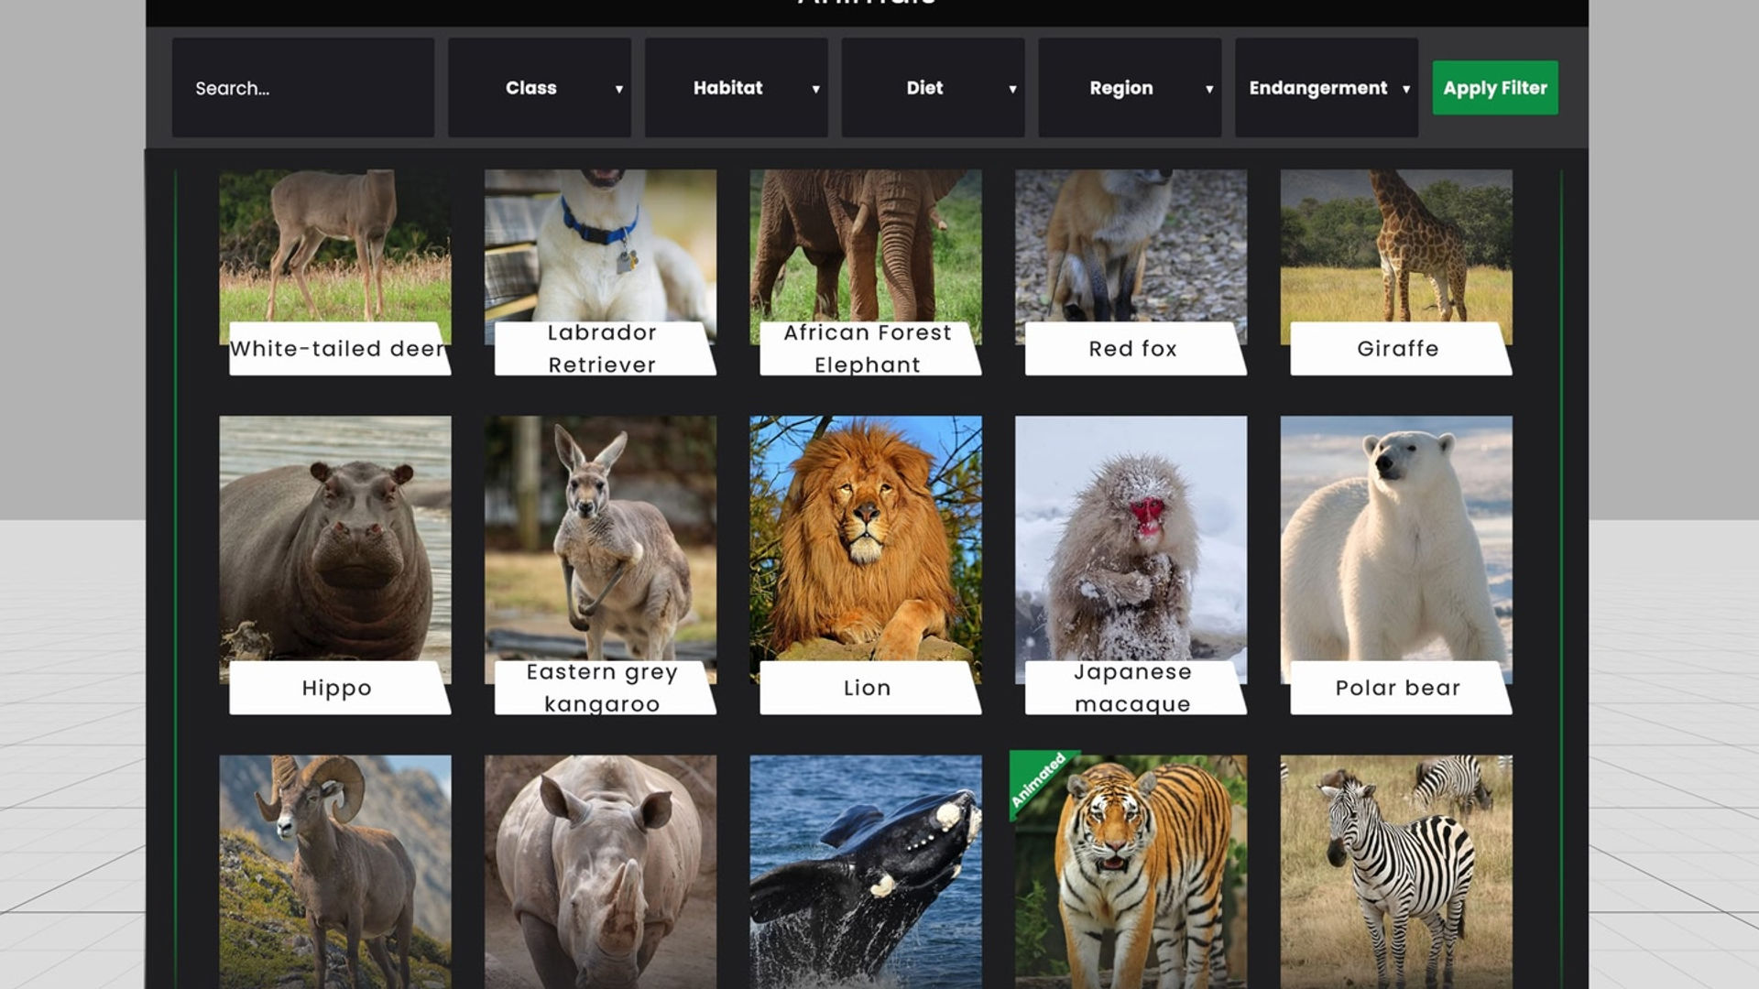Expand the Region dropdown
Viewport: 1759px width, 989px height.
(x=1130, y=88)
